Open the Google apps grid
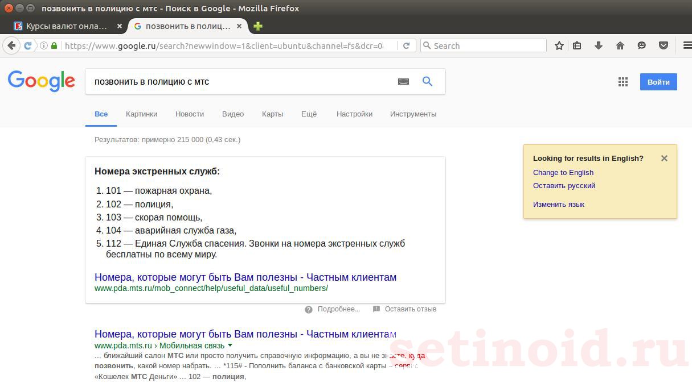The width and height of the screenshot is (692, 387). [623, 82]
